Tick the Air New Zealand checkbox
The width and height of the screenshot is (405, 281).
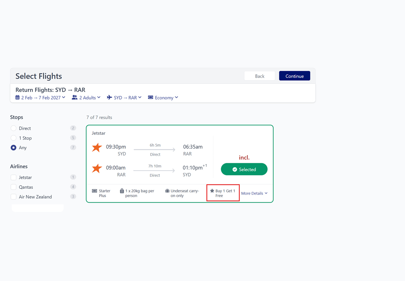13,197
